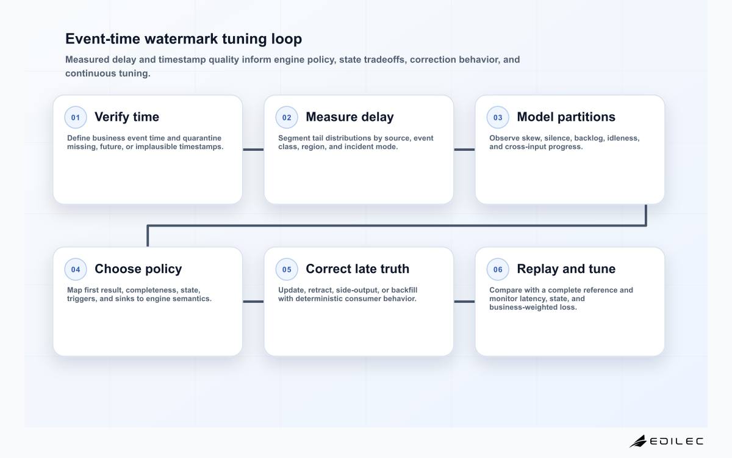Click the 01 step number badge
This screenshot has width=732, height=458.
pos(76,117)
